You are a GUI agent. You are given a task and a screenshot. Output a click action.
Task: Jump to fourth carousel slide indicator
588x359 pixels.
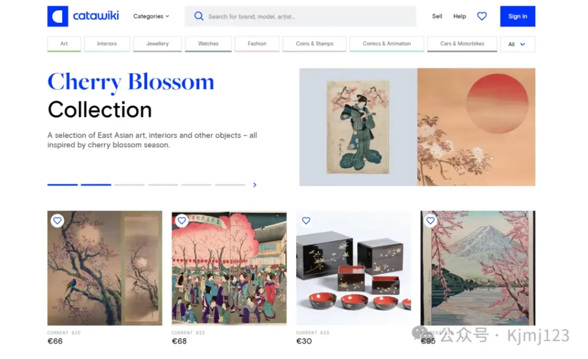[x=163, y=185]
